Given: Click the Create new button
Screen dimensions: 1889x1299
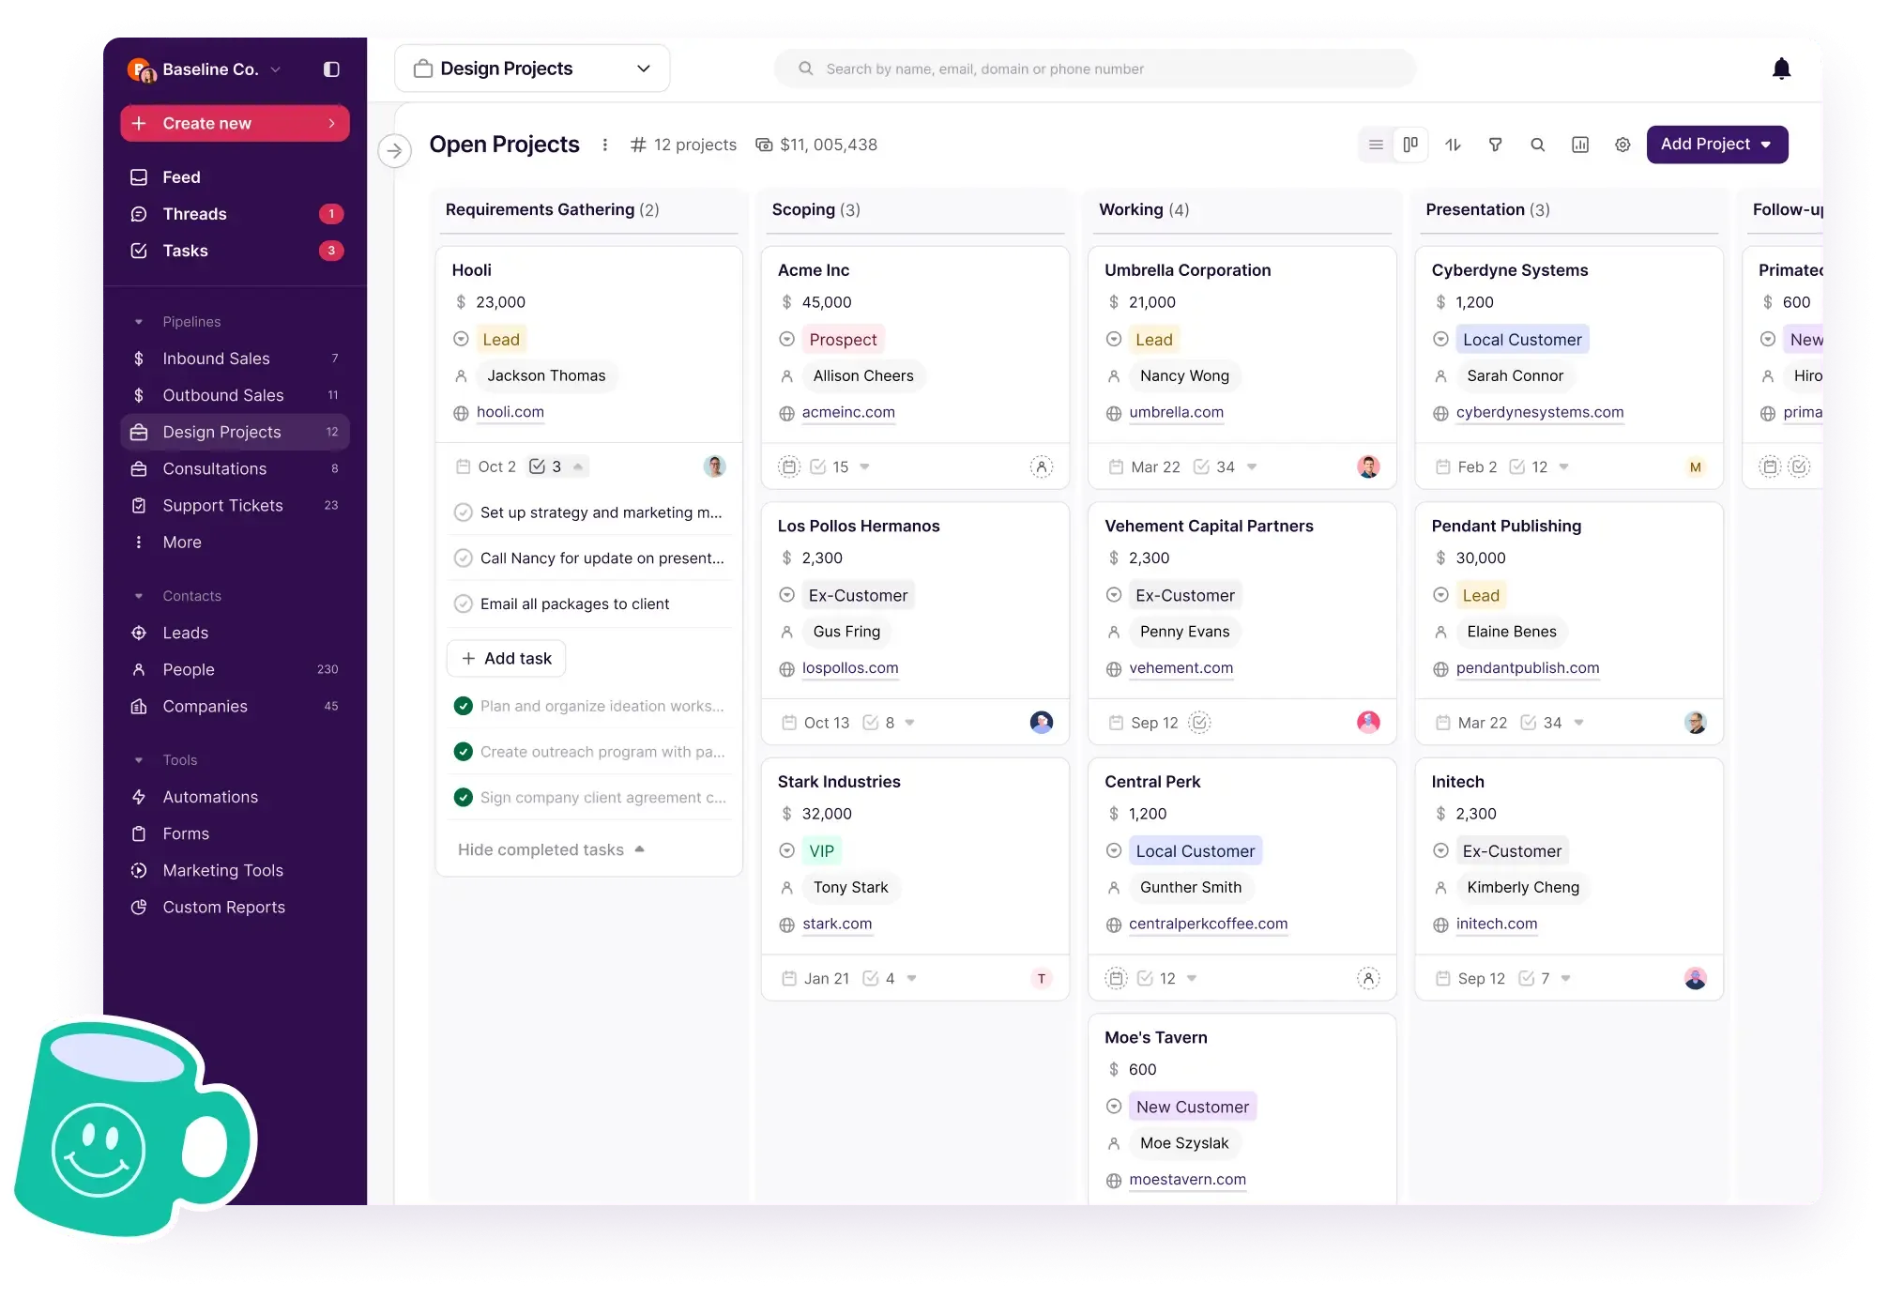Looking at the screenshot, I should tap(235, 123).
